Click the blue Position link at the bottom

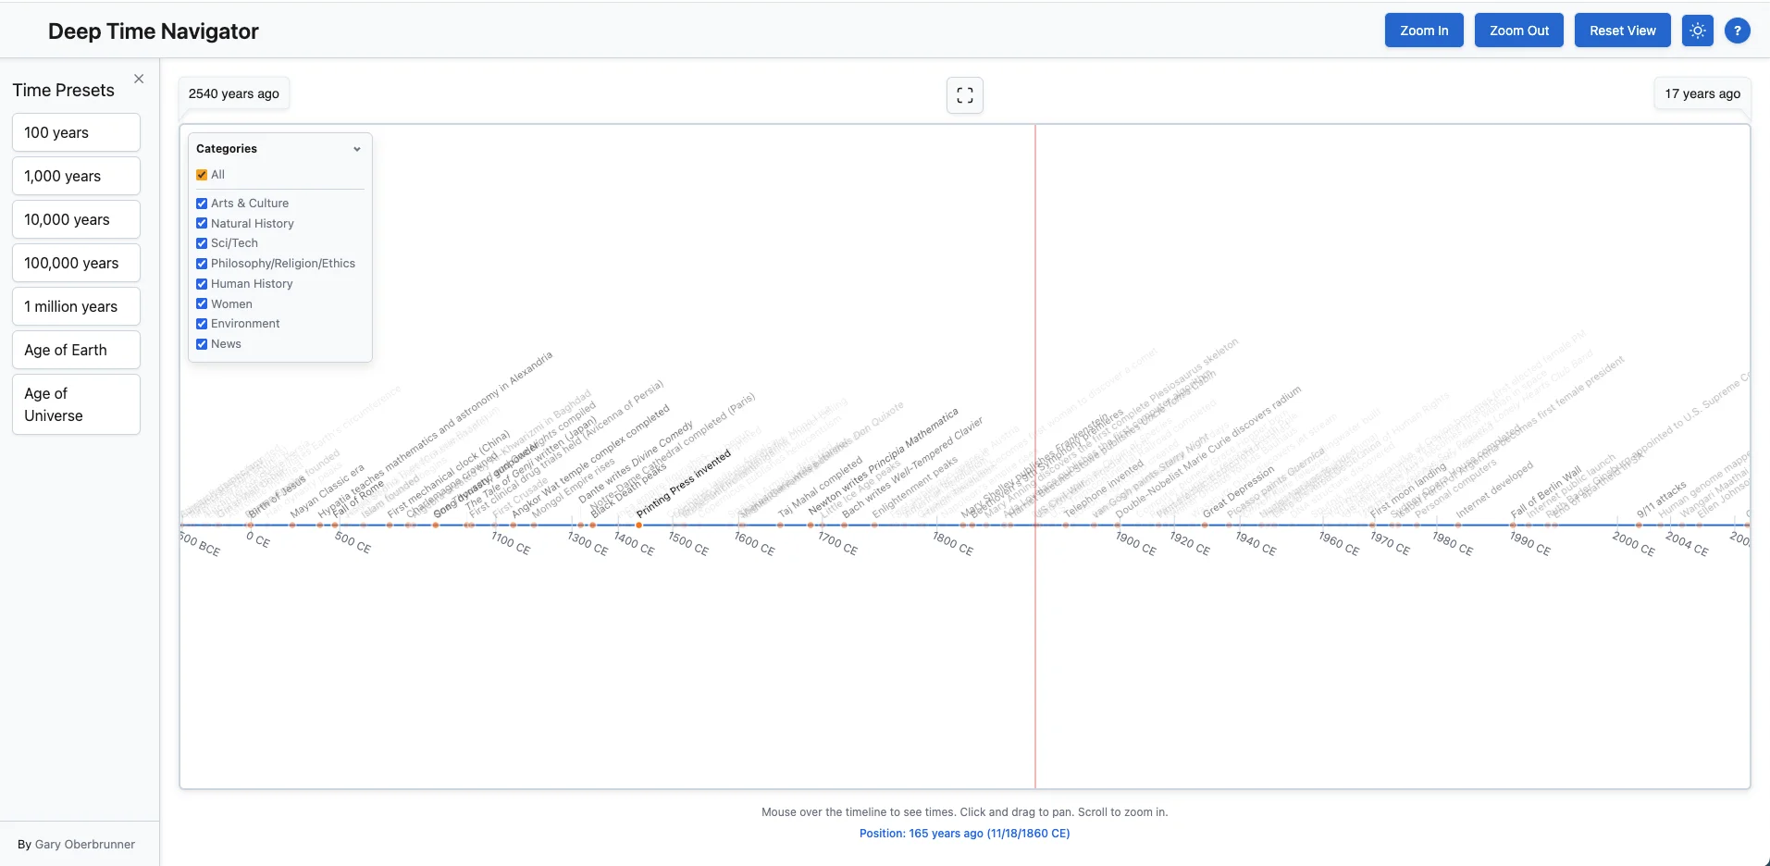pyautogui.click(x=964, y=833)
